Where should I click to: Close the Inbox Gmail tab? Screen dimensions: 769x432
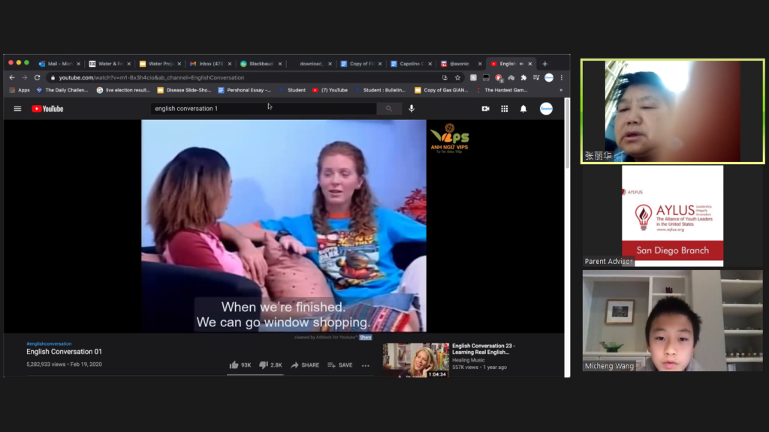(x=230, y=64)
